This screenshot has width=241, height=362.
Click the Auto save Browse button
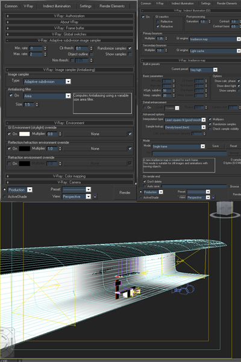[x=234, y=186]
